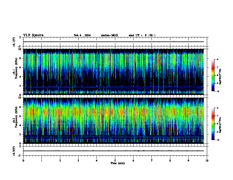Click the ch.1 spectrogram plot area
This screenshot has width=233, height=180.
pyautogui.click(x=114, y=72)
